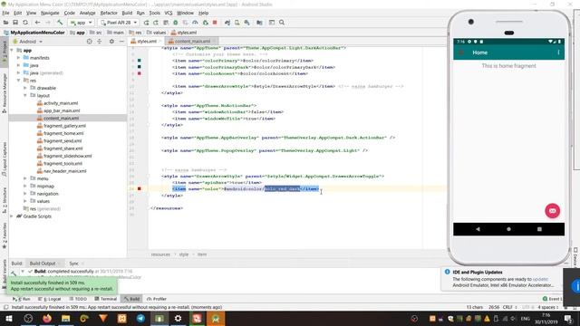Image resolution: width=580 pixels, height=326 pixels.
Task: Expand the drawable folder
Action: pyautogui.click(x=25, y=88)
